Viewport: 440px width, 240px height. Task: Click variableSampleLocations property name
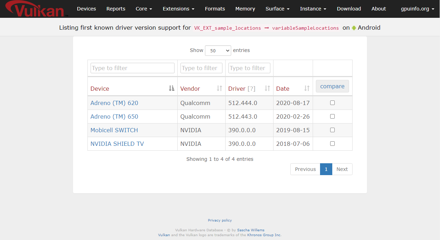click(x=305, y=28)
